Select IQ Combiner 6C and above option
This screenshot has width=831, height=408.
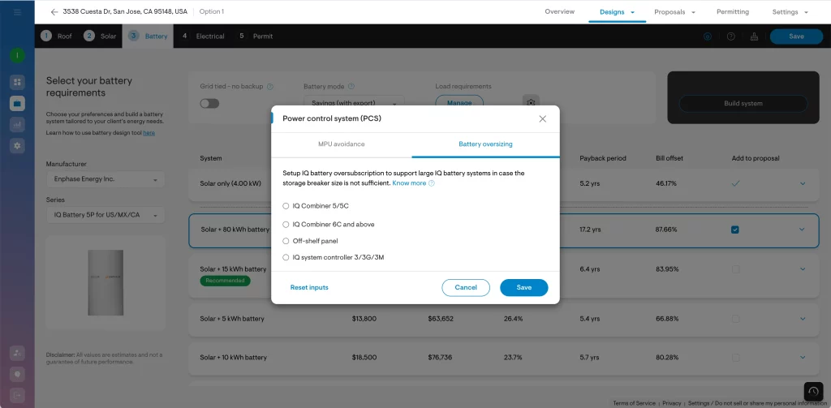[286, 224]
